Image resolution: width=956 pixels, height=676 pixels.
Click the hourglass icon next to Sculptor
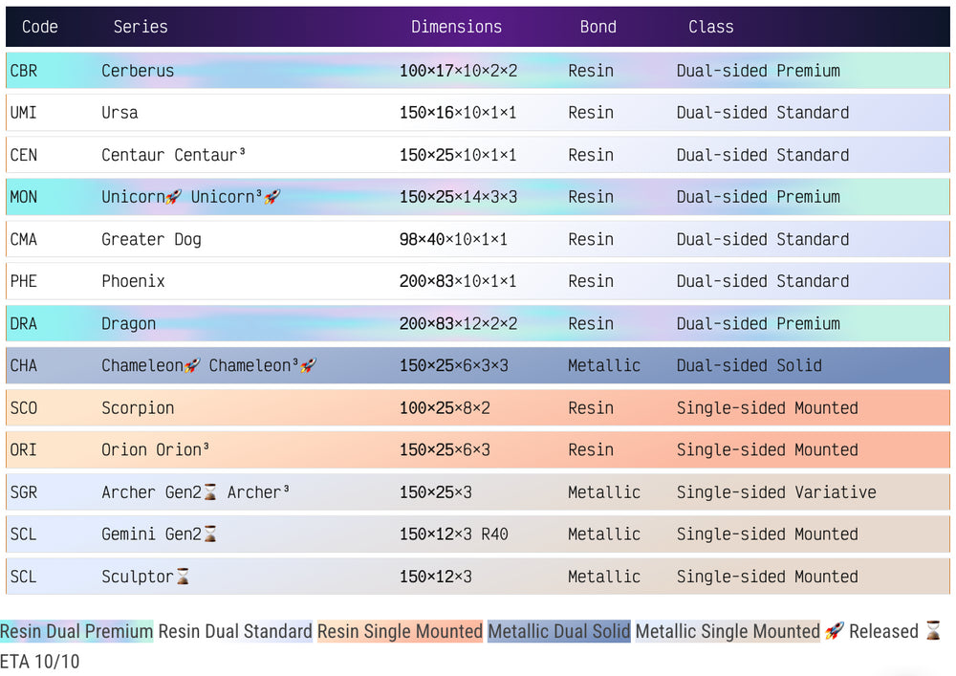pyautogui.click(x=183, y=577)
